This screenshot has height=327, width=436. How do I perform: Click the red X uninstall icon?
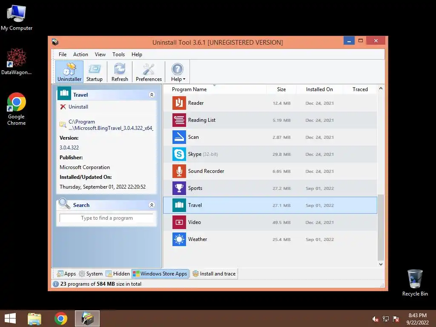pyautogui.click(x=63, y=107)
